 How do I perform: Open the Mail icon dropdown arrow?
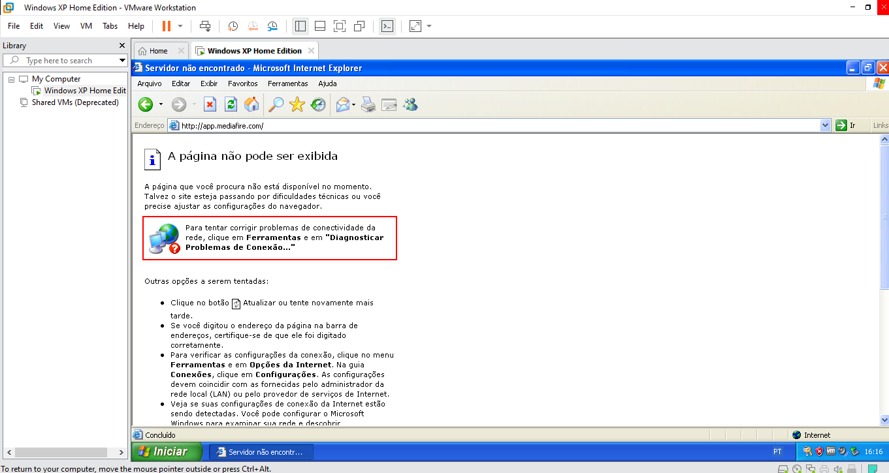tap(353, 105)
